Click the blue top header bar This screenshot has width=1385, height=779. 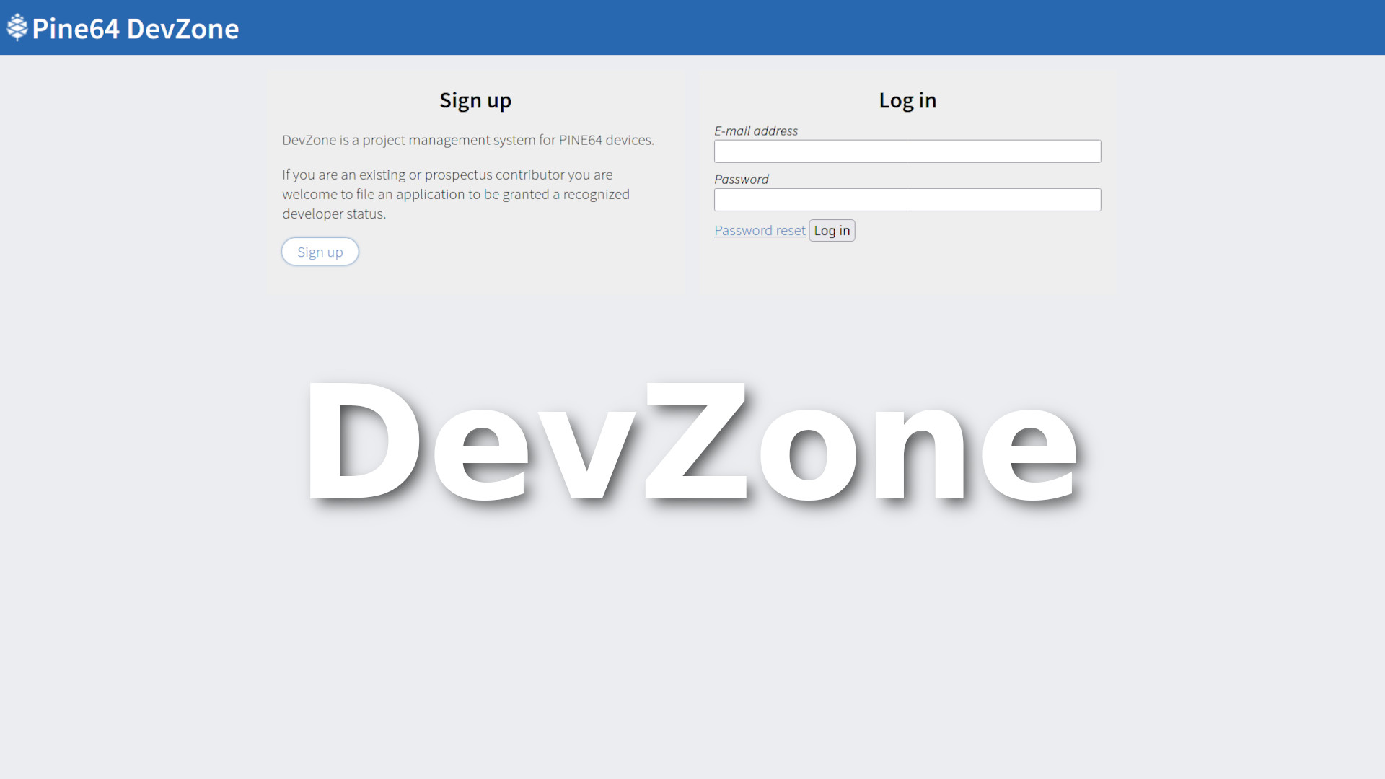[x=793, y=27]
